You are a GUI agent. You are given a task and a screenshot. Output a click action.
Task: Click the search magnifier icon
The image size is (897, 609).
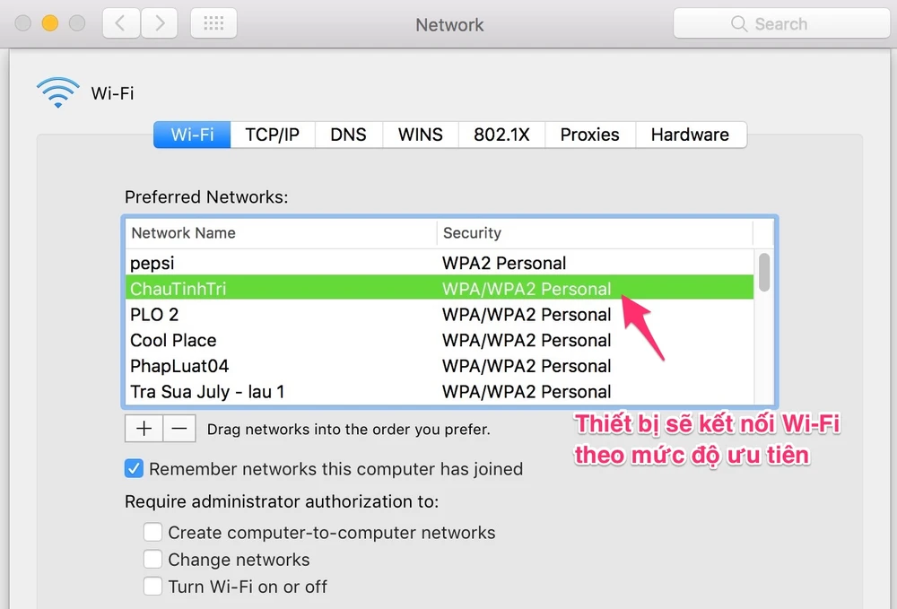tap(738, 24)
